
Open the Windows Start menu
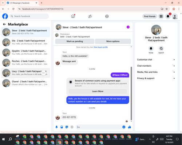(3, 139)
